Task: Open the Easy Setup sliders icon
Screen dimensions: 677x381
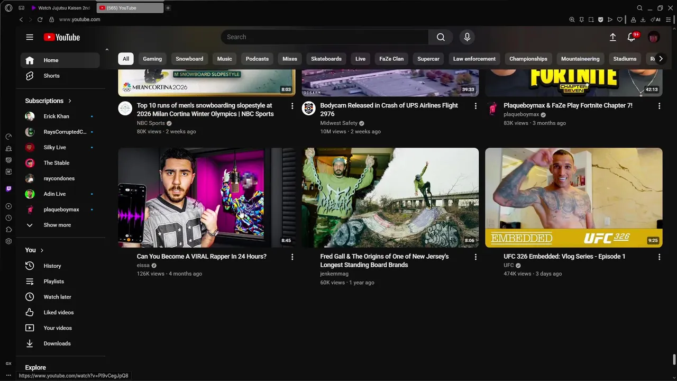Action: [669, 20]
